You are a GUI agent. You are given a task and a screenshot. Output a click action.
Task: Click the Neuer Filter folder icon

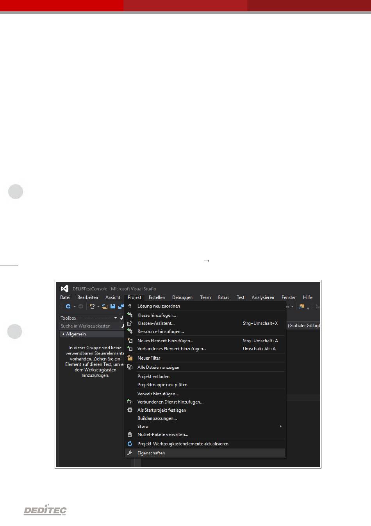pyautogui.click(x=130, y=358)
